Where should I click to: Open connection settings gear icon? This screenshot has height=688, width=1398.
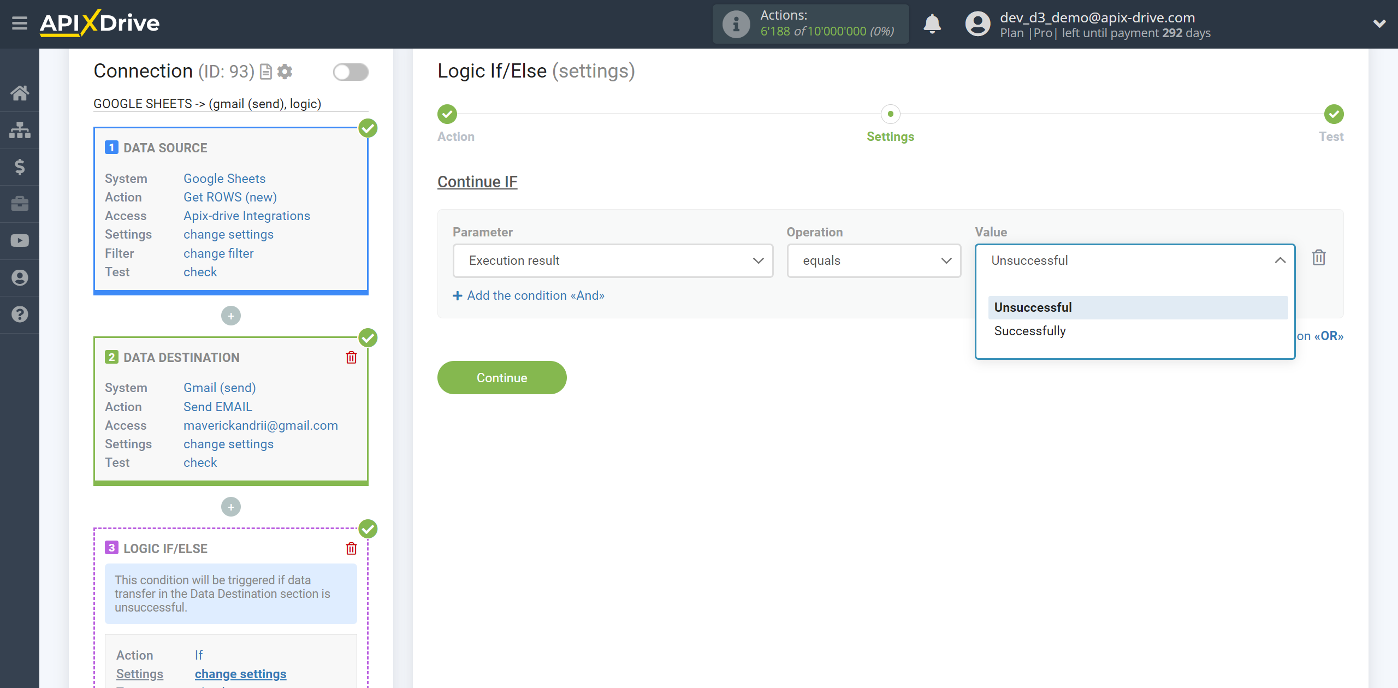pos(285,72)
